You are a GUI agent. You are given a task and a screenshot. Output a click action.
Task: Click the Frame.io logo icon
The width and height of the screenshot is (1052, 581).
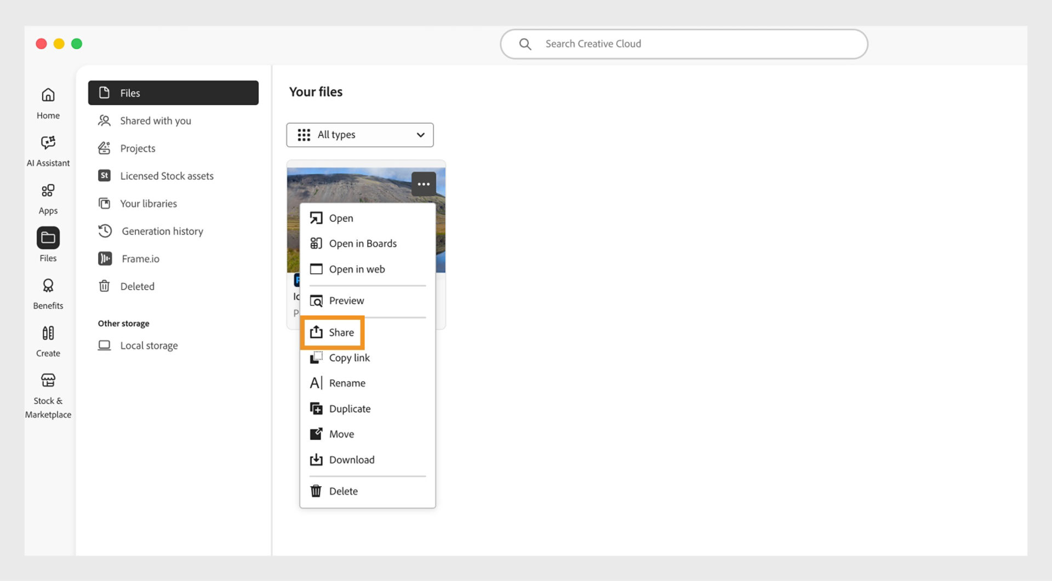point(105,258)
